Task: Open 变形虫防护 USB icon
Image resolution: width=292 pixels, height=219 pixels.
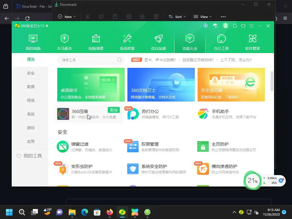Action: pyautogui.click(x=63, y=169)
